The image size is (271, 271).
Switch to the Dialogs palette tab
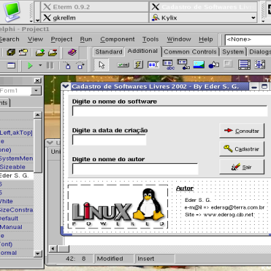coord(259,51)
